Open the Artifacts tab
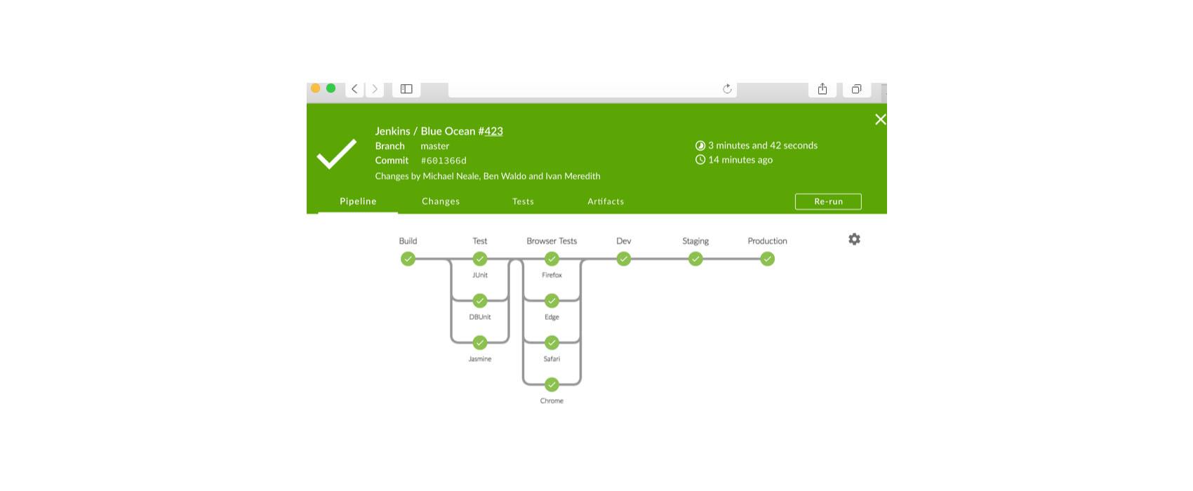This screenshot has width=1193, height=491. coord(606,201)
